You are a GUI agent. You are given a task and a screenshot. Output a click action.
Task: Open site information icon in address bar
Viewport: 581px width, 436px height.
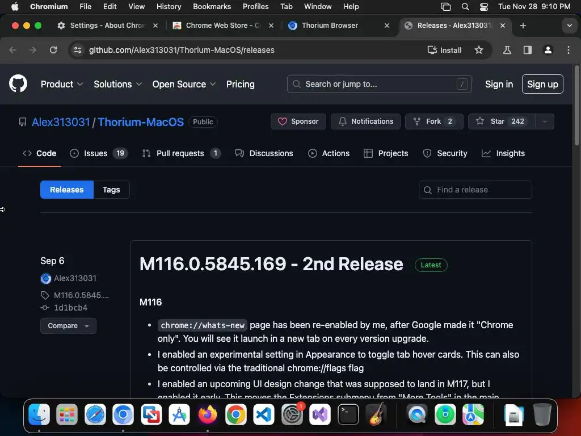(77, 50)
